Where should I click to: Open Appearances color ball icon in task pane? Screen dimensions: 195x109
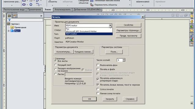[192, 39]
